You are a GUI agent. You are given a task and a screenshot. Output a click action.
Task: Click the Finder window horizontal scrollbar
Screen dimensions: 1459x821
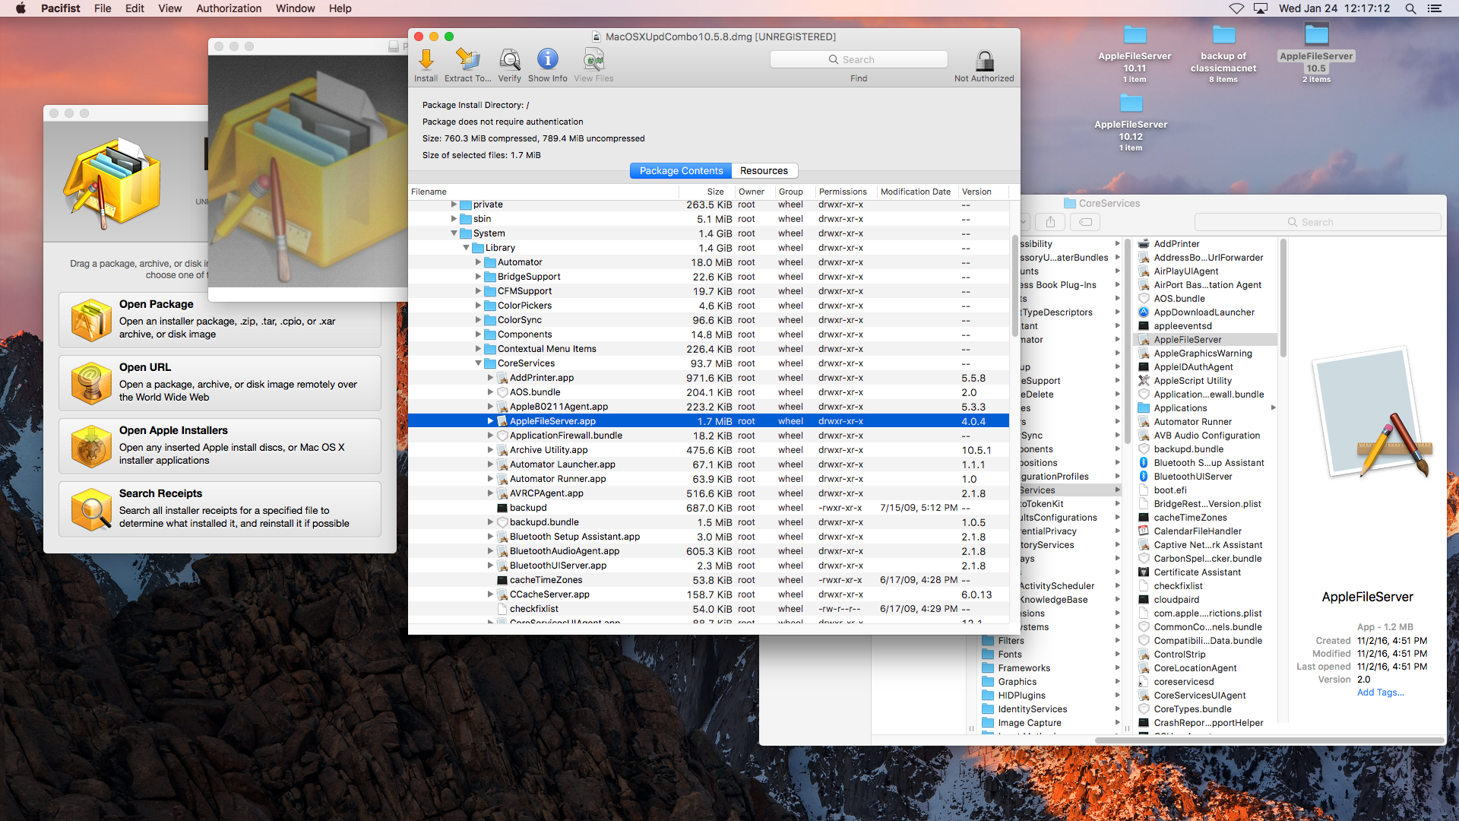point(1269,740)
